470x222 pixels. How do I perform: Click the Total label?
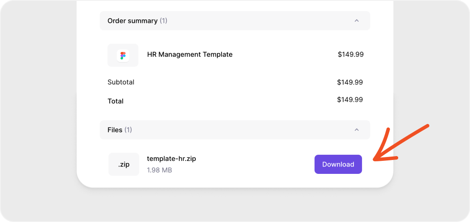tap(116, 101)
